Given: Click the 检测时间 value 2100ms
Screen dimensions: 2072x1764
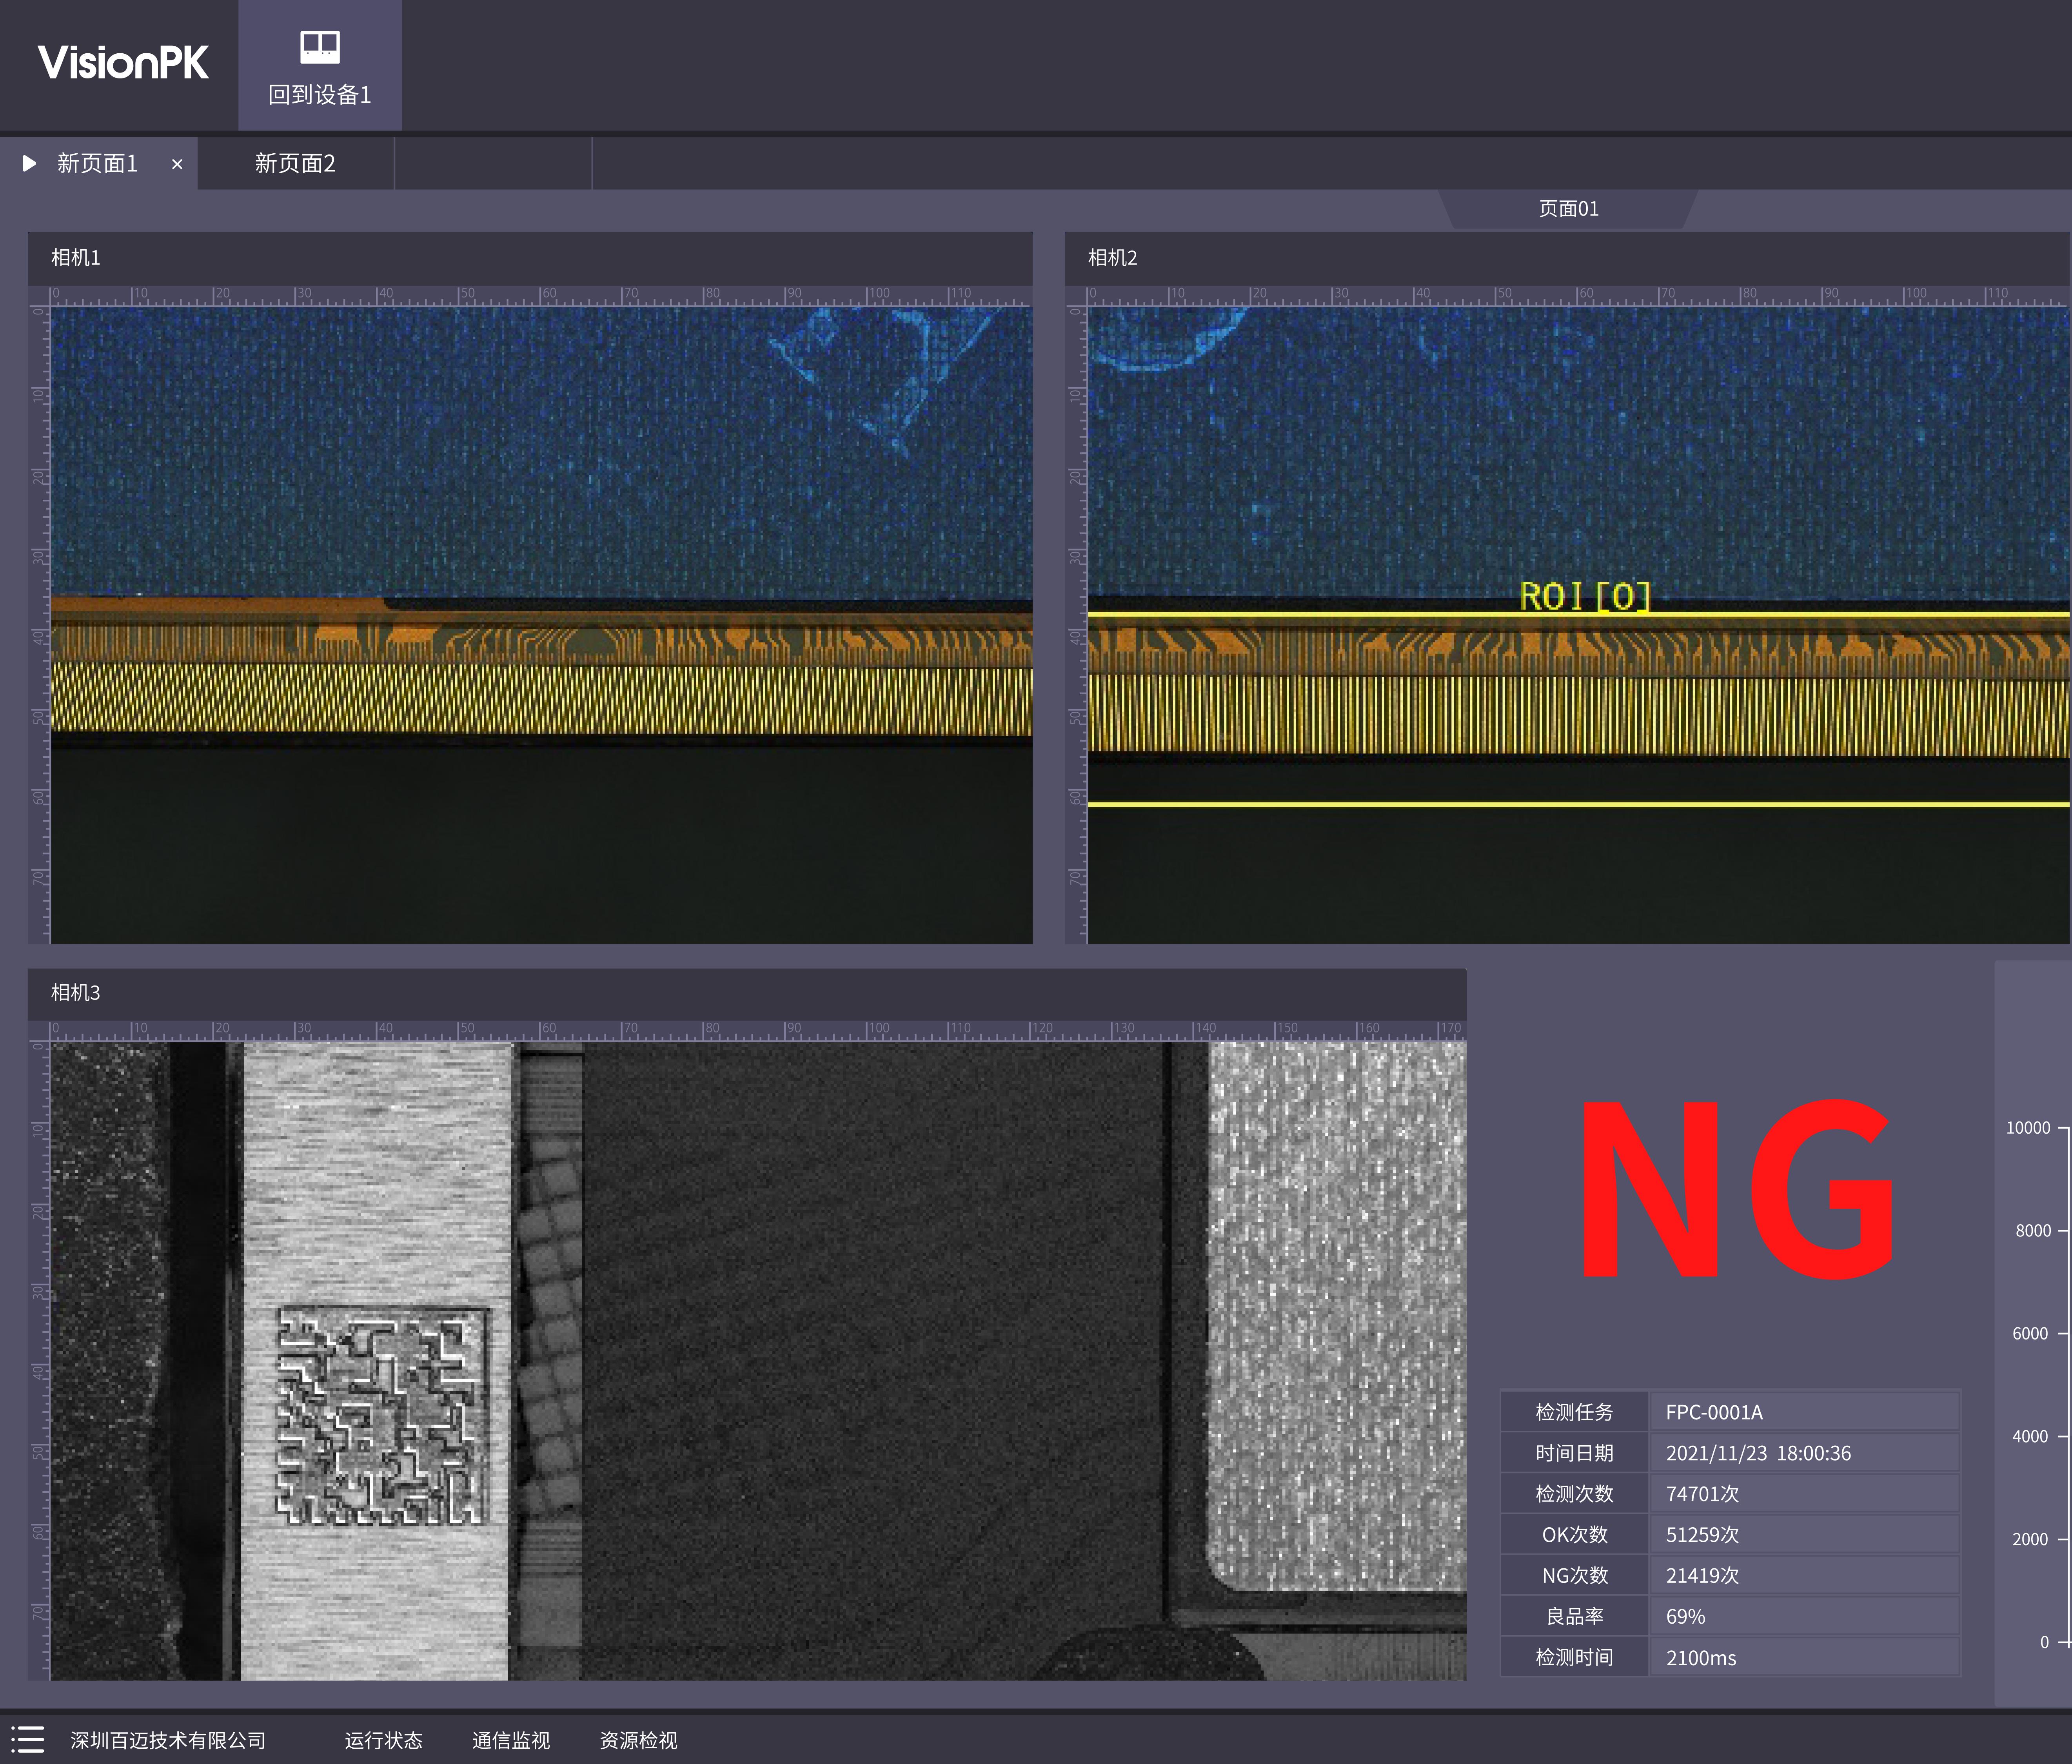Looking at the screenshot, I should click(1701, 1658).
